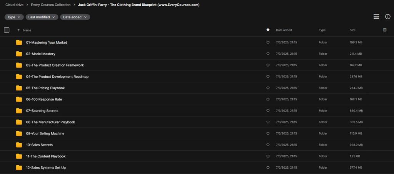Favourite the 09-Your Selling Machine folder
This screenshot has width=394, height=174.
tap(268, 133)
